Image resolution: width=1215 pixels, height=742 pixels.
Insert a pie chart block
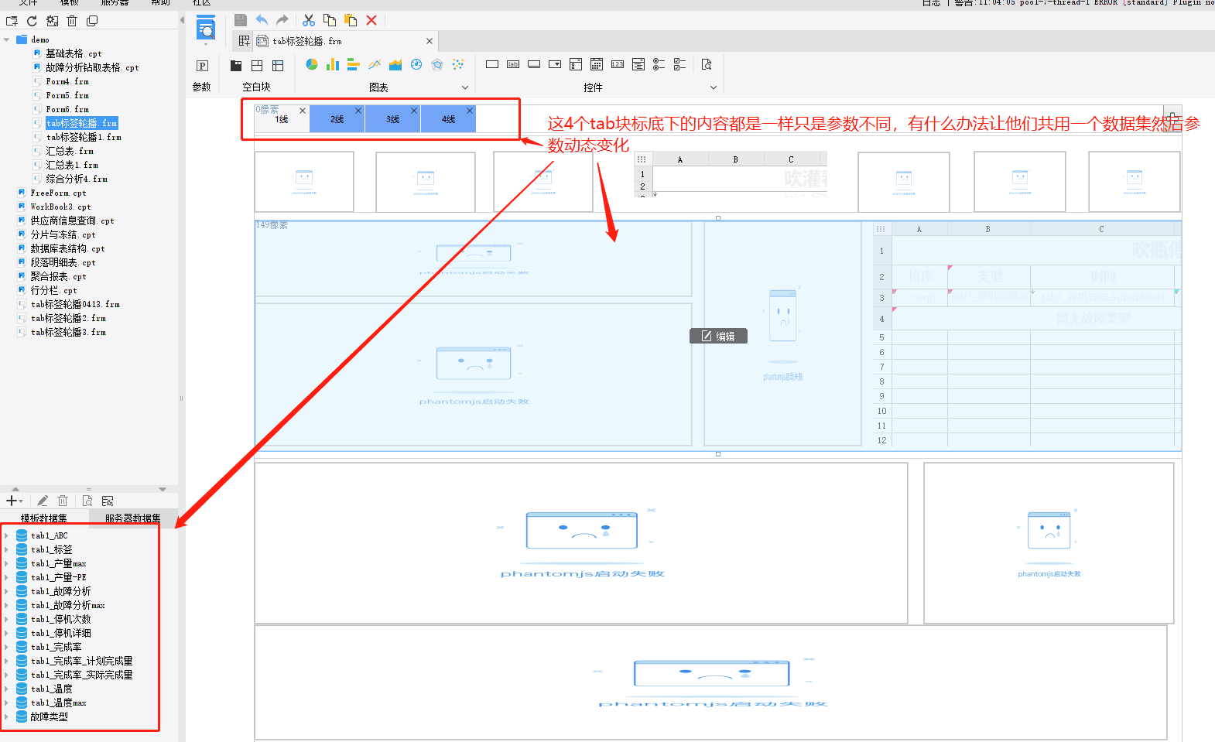pyautogui.click(x=311, y=64)
